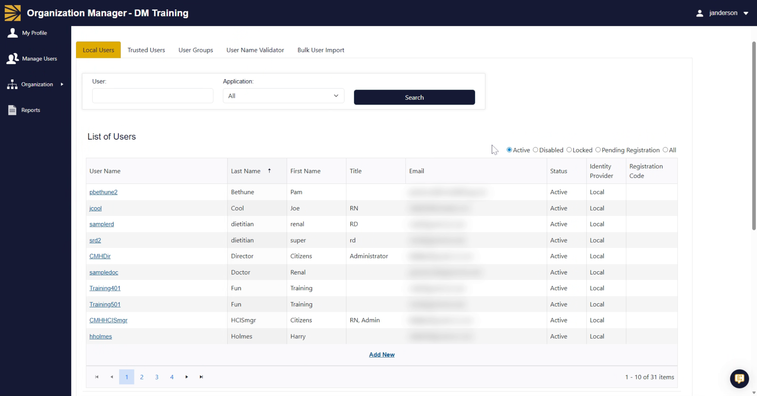Open the Reports document icon
The width and height of the screenshot is (757, 396).
(12, 110)
